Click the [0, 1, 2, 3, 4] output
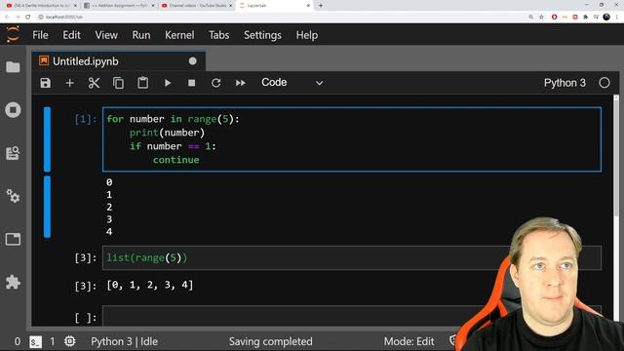Screen dimensions: 624x351 coord(149,285)
